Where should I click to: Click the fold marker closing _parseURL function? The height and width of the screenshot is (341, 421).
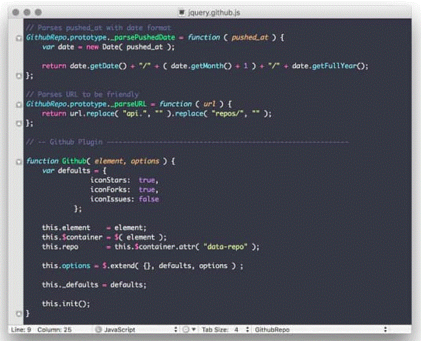(x=19, y=123)
